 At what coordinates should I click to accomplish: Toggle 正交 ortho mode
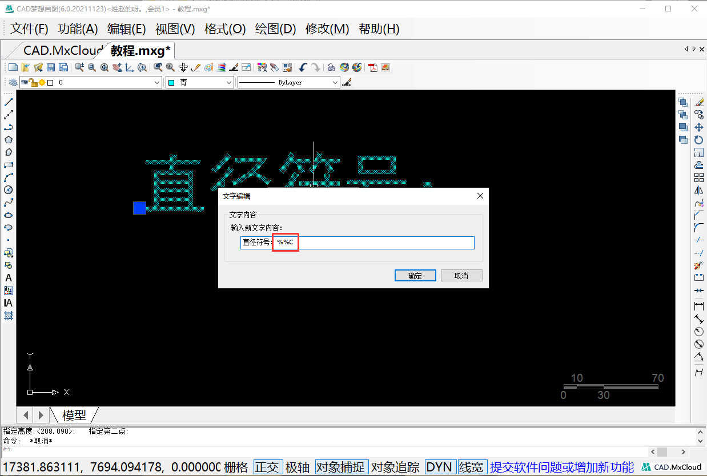(x=267, y=467)
